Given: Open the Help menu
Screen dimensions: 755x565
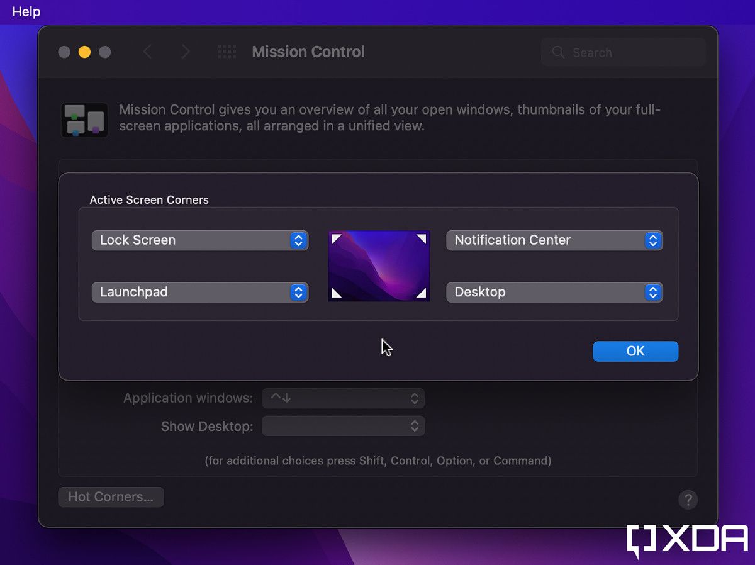Looking at the screenshot, I should pos(26,11).
